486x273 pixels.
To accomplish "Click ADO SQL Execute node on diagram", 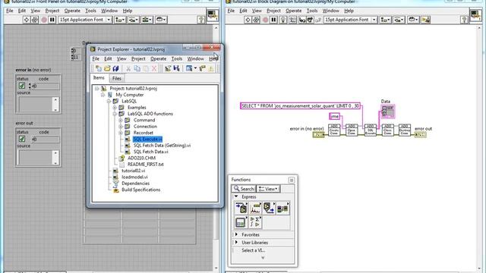I will coord(370,130).
